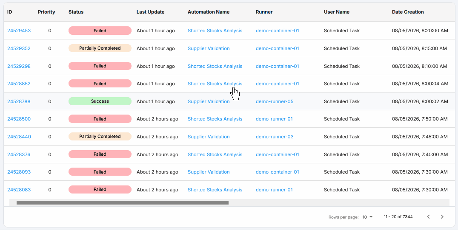458x230 pixels.
Task: Open Supplier Validation for task 24528093
Action: [209, 172]
